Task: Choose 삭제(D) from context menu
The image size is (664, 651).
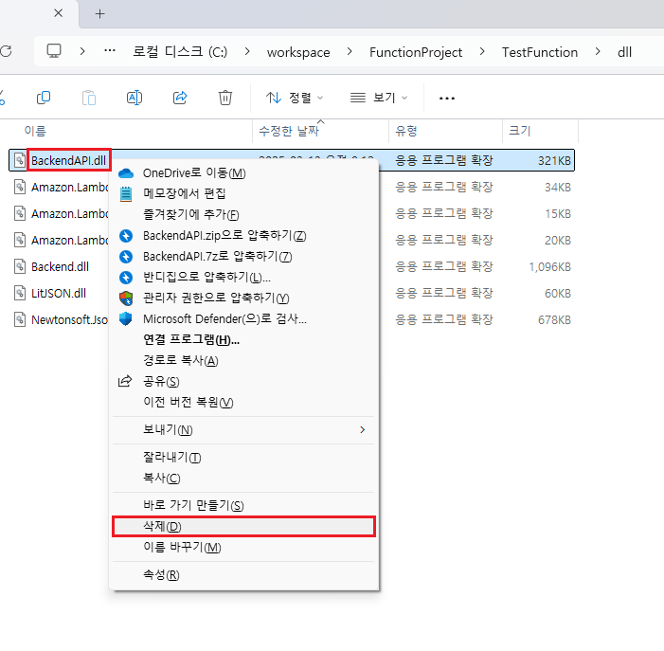Action: 243,527
